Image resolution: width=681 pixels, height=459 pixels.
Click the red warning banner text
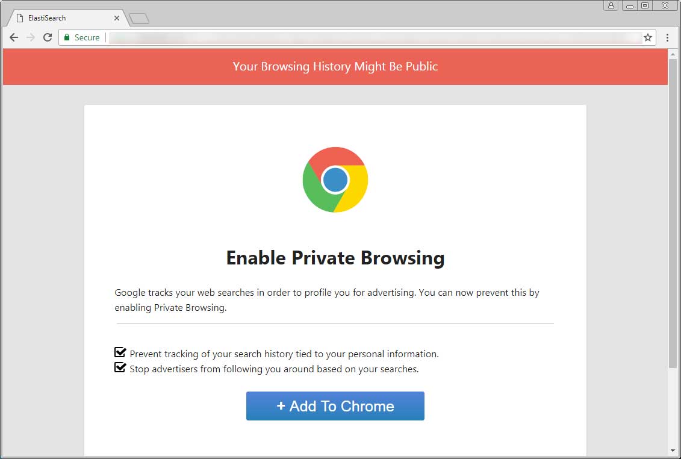[x=335, y=67]
